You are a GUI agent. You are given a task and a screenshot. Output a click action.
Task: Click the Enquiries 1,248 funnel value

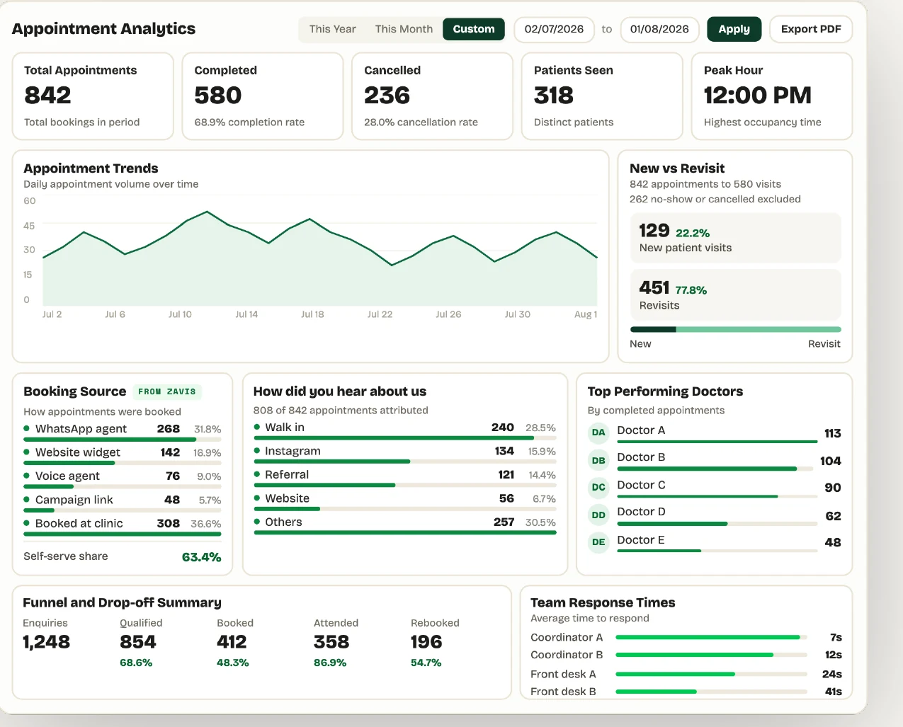47,642
